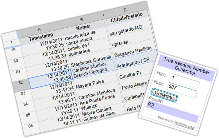Click the Nome: header cell
This screenshot has width=219, height=138.
pos(83,27)
